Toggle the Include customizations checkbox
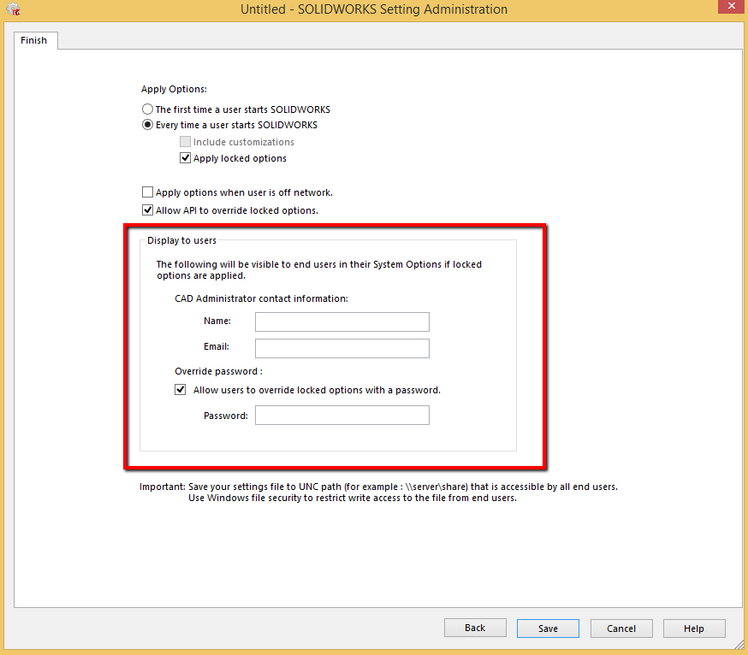Viewport: 748px width, 655px height. coord(185,142)
